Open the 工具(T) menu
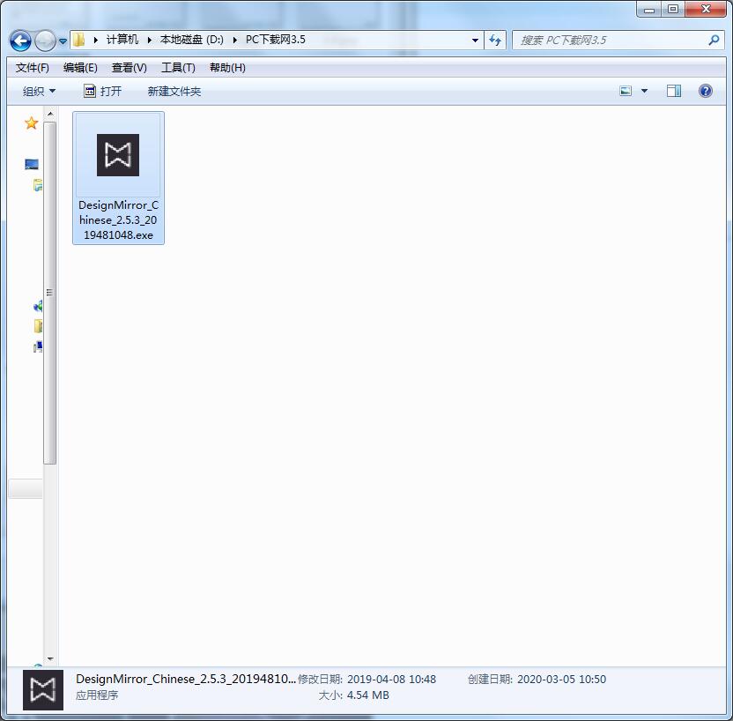Viewport: 733px width, 721px height. (x=178, y=68)
